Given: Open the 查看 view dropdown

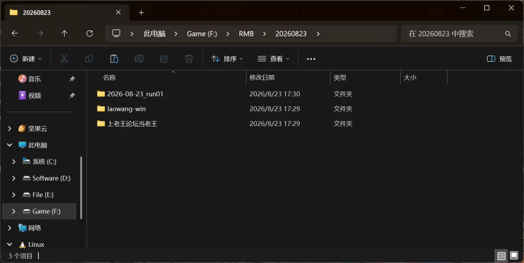Looking at the screenshot, I should (x=273, y=59).
